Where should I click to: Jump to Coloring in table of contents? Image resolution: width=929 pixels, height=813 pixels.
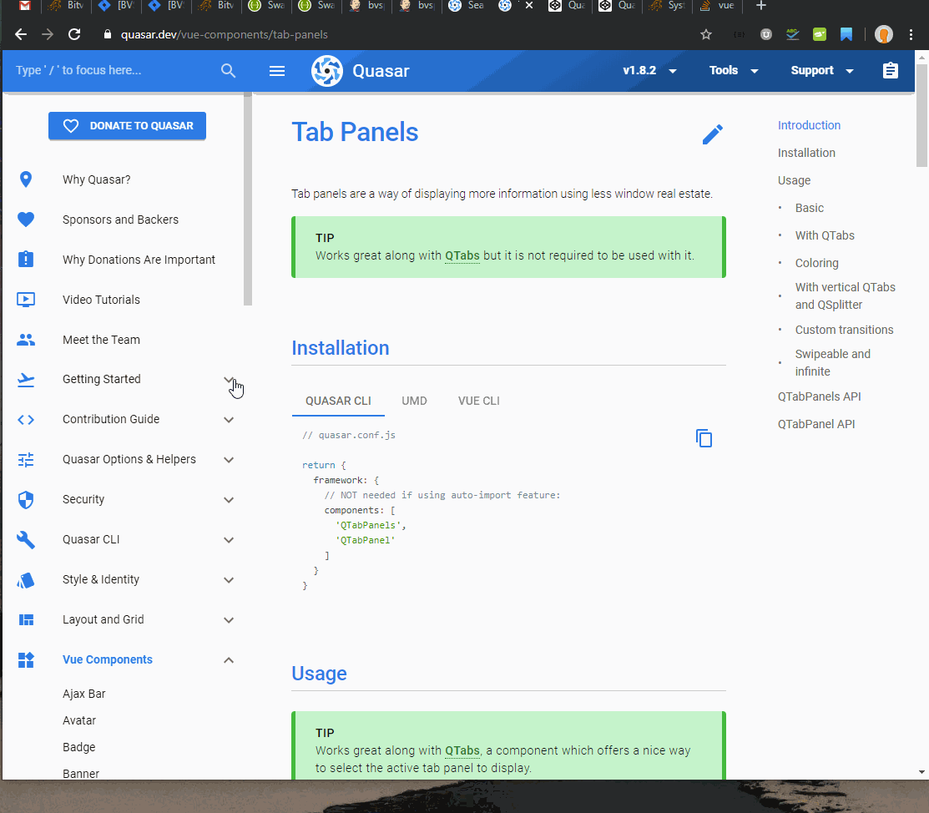click(x=816, y=263)
